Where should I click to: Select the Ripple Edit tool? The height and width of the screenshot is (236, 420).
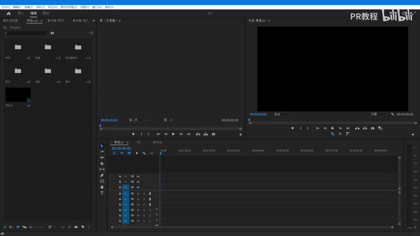pos(102,158)
